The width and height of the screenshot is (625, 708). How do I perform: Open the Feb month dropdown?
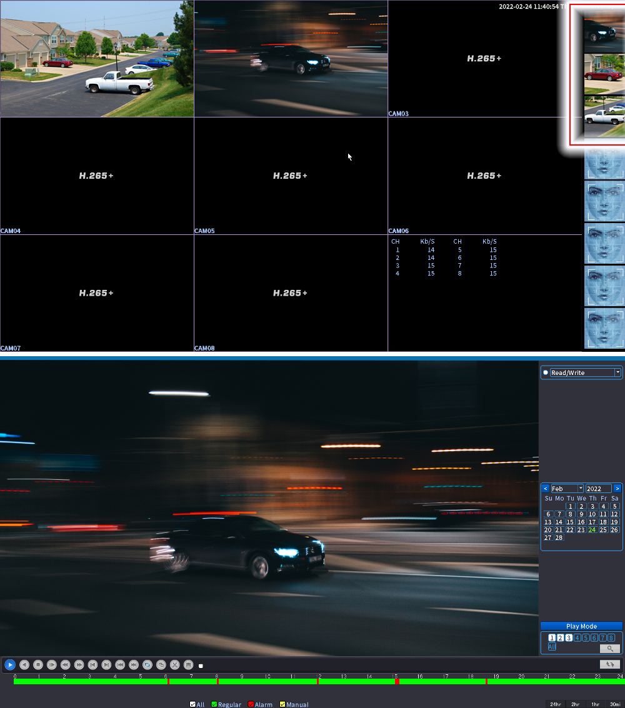coord(581,489)
